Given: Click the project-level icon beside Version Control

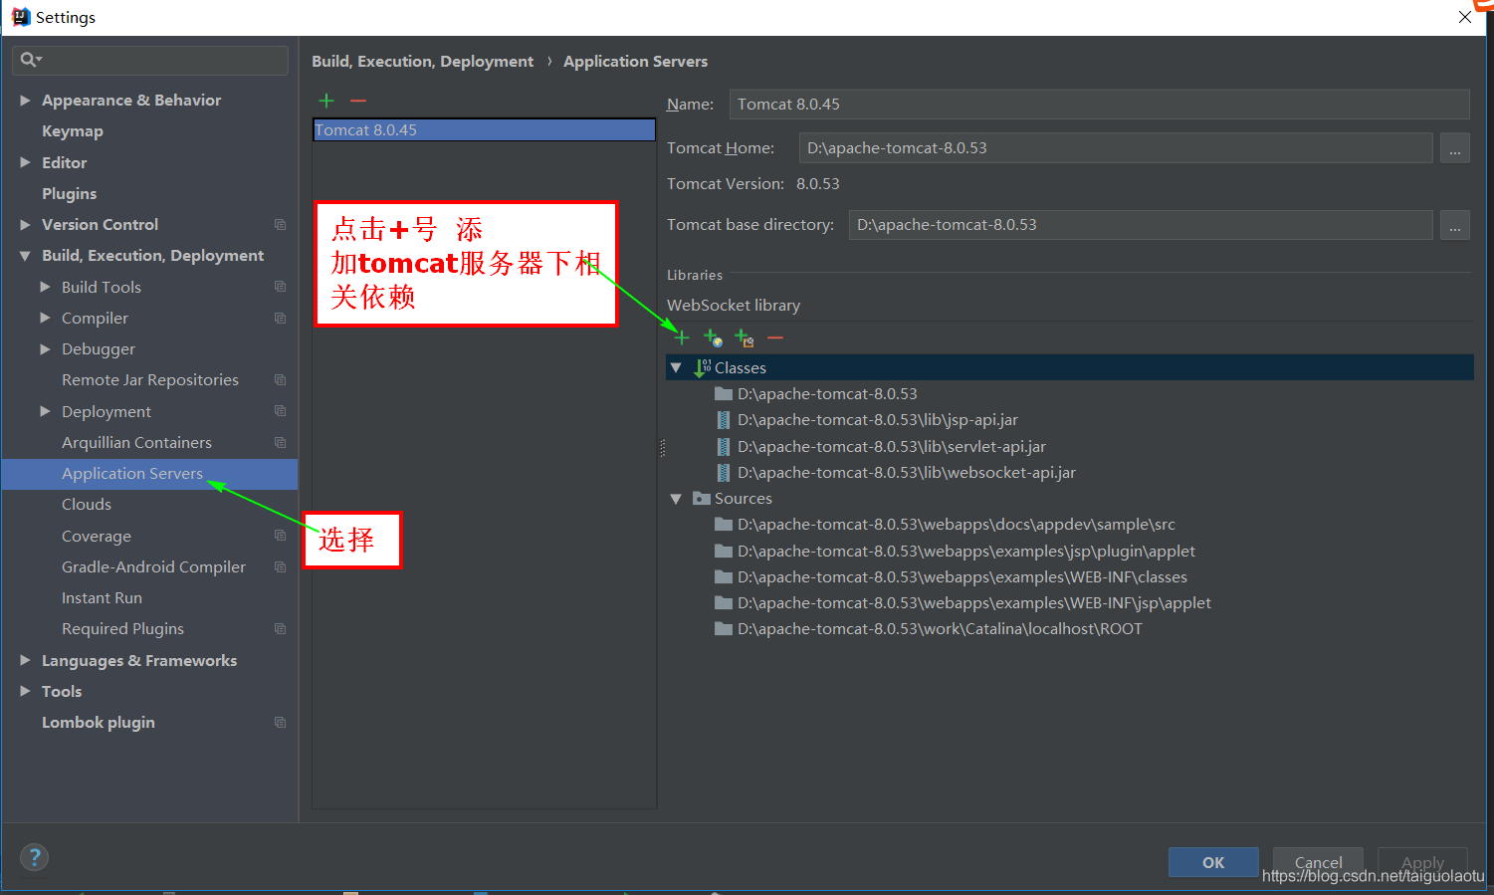Looking at the screenshot, I should pyautogui.click(x=280, y=225).
